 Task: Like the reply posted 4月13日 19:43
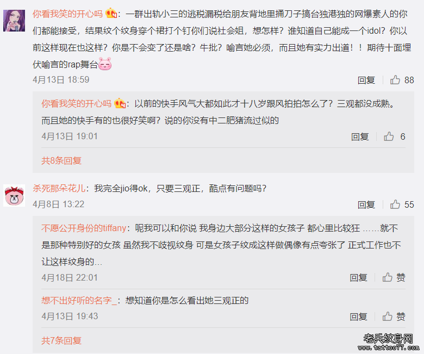[x=394, y=316]
